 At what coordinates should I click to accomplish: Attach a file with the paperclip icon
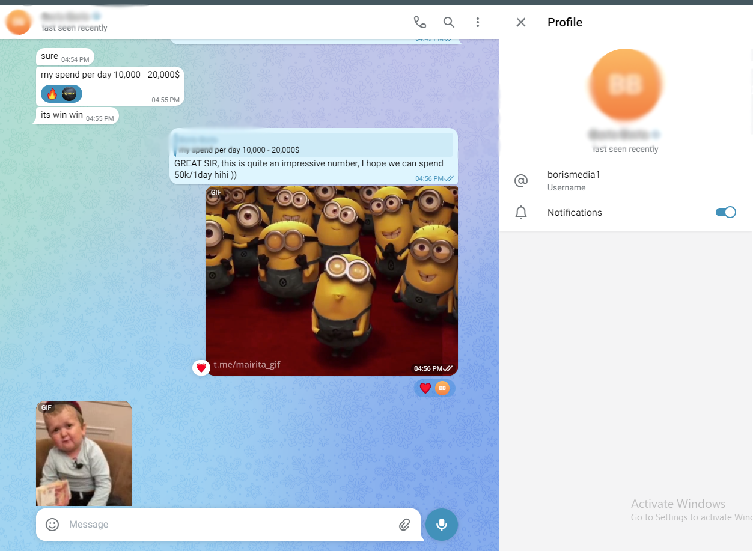point(404,525)
